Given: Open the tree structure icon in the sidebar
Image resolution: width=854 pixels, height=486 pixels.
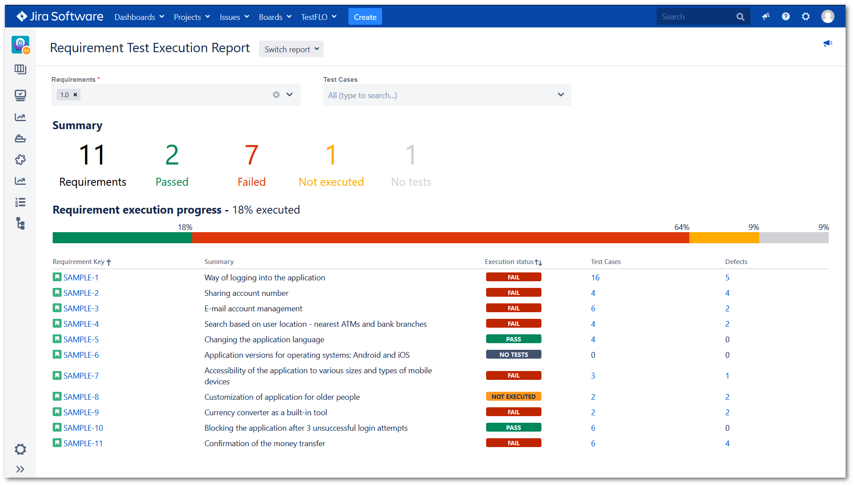Looking at the screenshot, I should pyautogui.click(x=20, y=224).
